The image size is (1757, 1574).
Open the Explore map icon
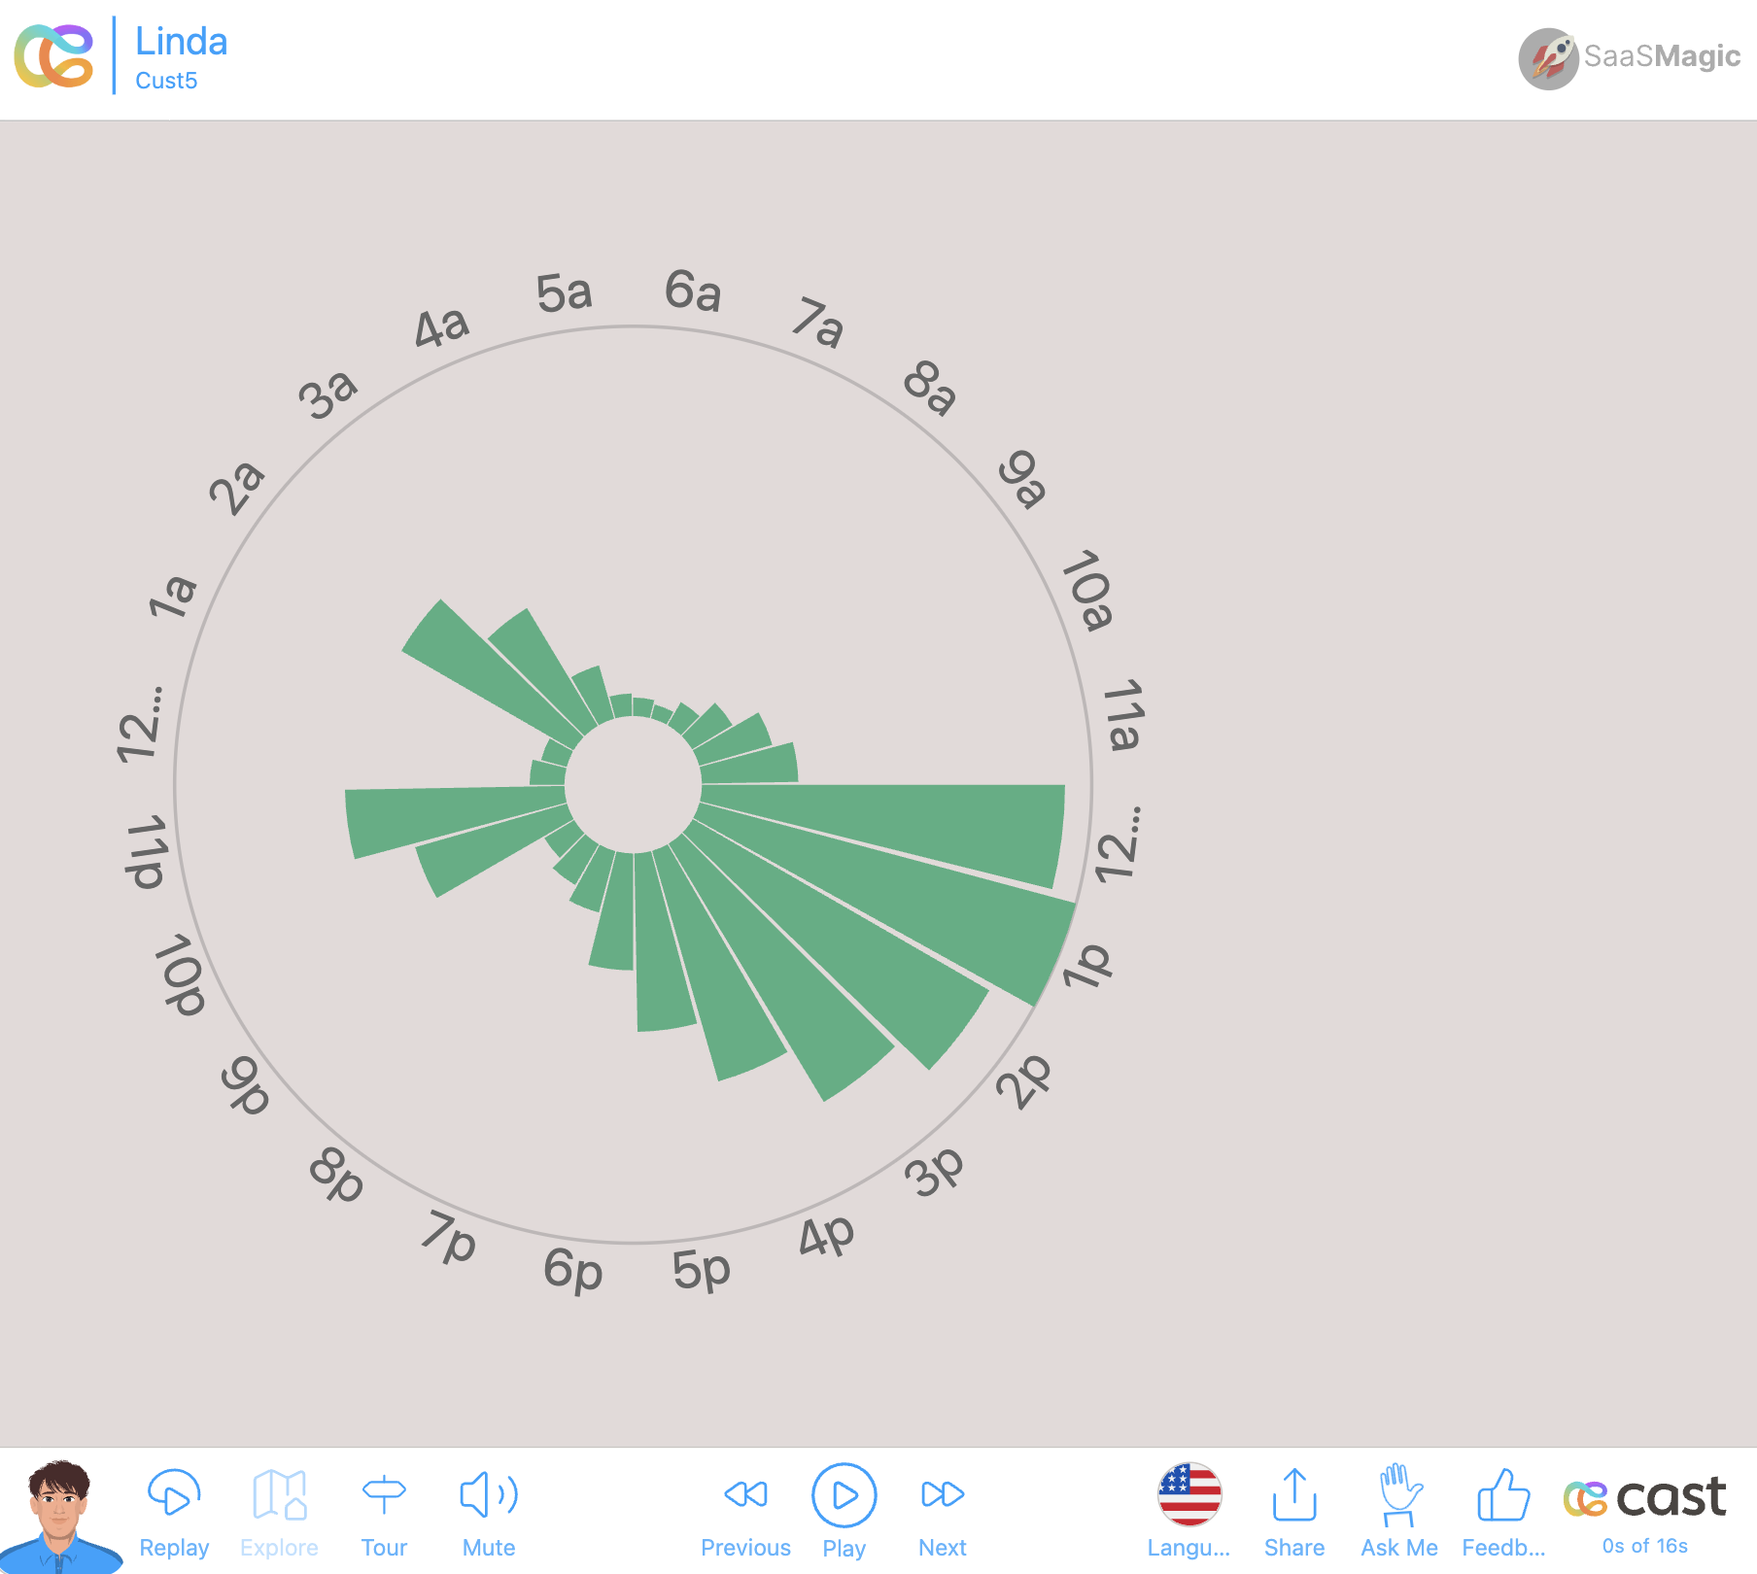279,1494
